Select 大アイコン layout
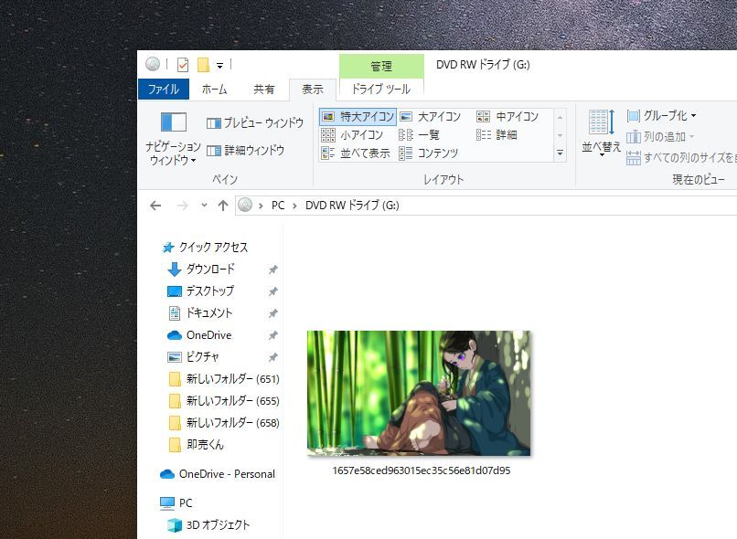The image size is (737, 539). point(430,116)
